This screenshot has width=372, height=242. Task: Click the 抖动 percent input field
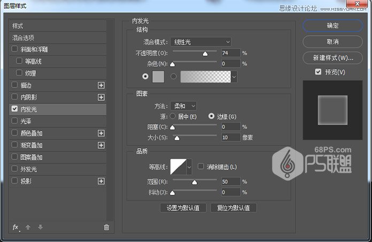coord(231,192)
